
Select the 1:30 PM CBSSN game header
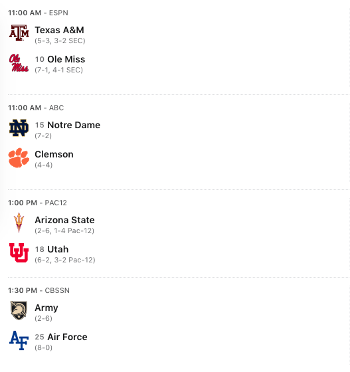(x=39, y=290)
